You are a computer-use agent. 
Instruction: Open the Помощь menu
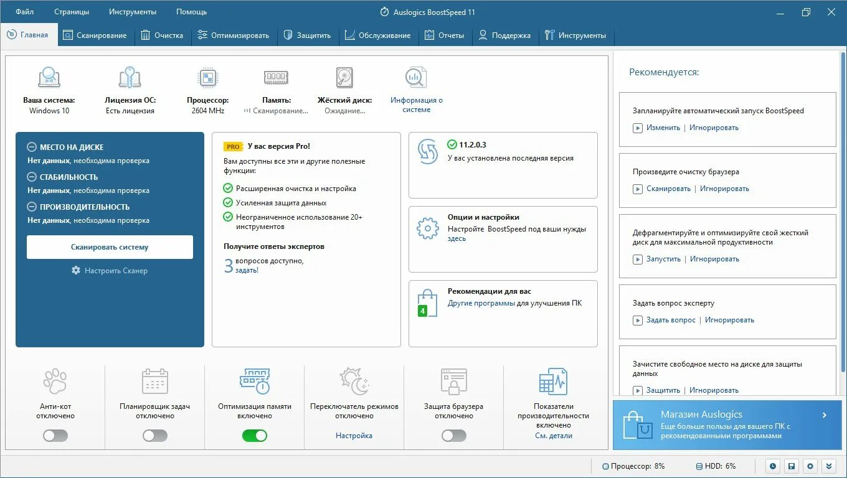coord(191,12)
